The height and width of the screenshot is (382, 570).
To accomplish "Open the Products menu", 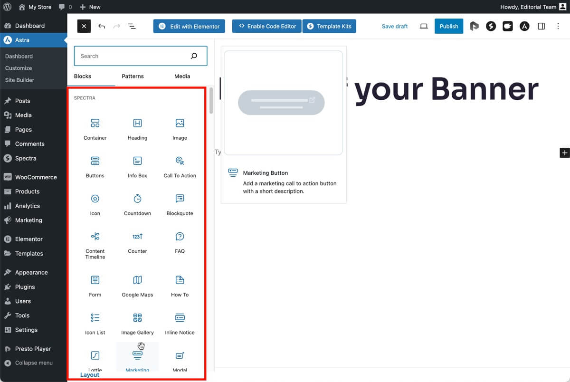I will click(33, 191).
